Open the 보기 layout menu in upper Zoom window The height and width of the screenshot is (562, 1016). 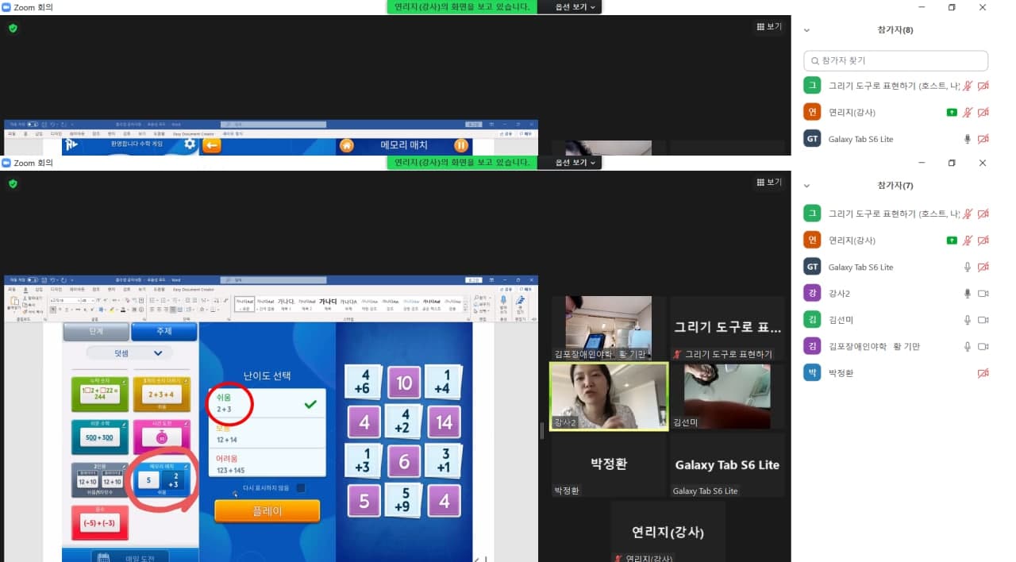point(768,27)
